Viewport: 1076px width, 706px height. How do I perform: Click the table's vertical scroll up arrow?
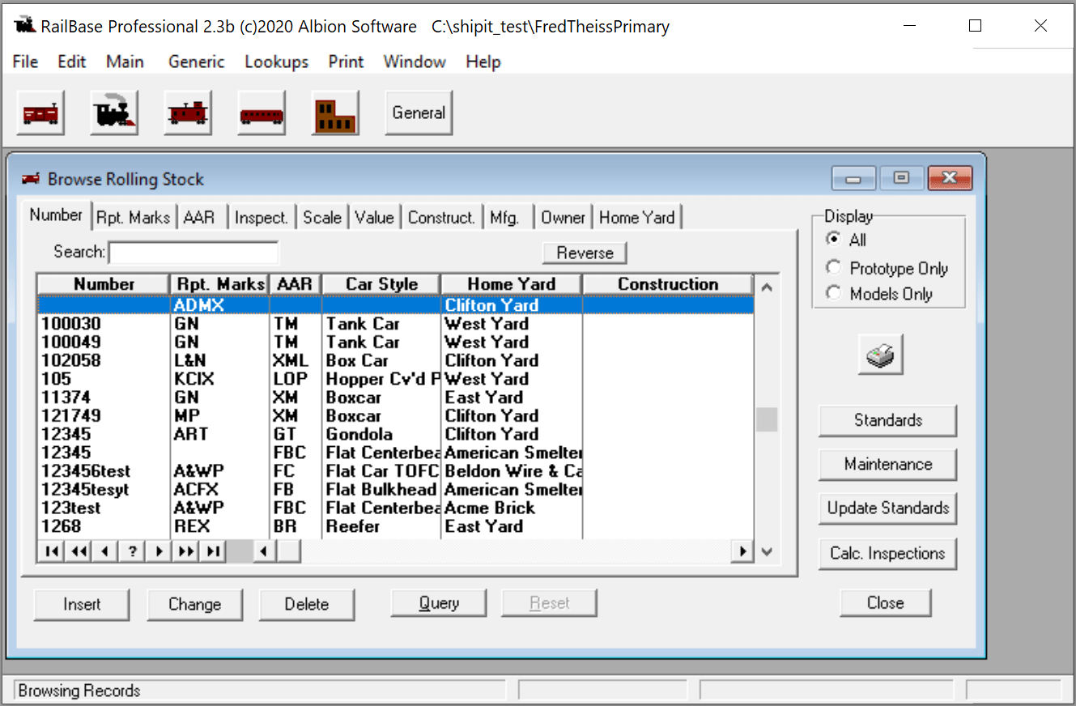click(767, 287)
